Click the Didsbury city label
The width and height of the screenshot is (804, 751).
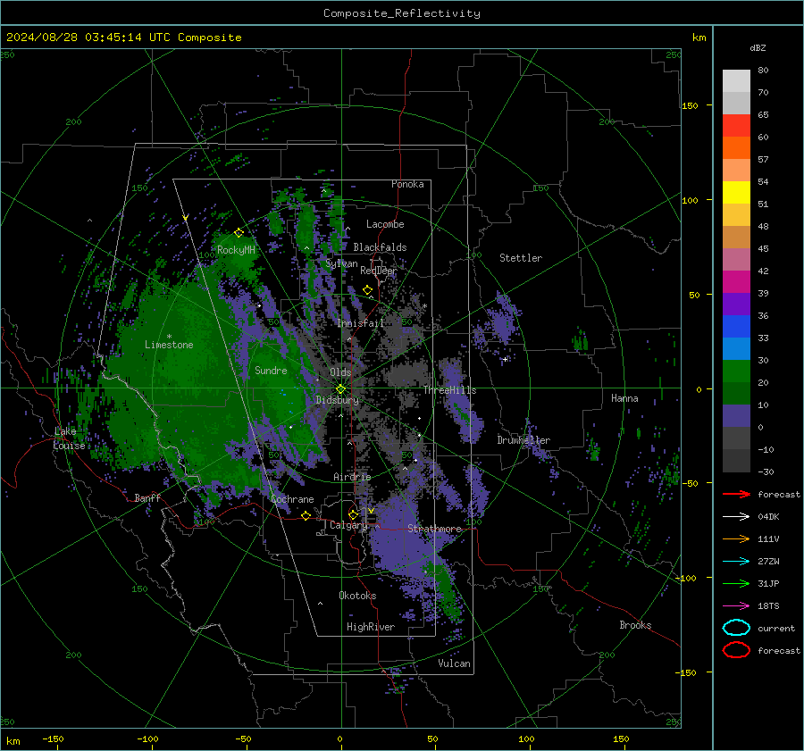pos(338,400)
